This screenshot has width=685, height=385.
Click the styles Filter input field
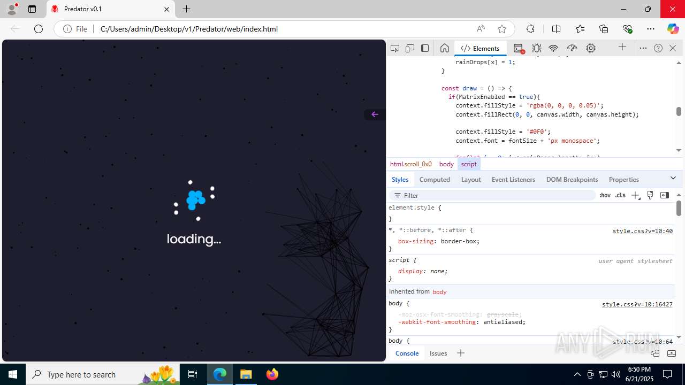pos(492,195)
